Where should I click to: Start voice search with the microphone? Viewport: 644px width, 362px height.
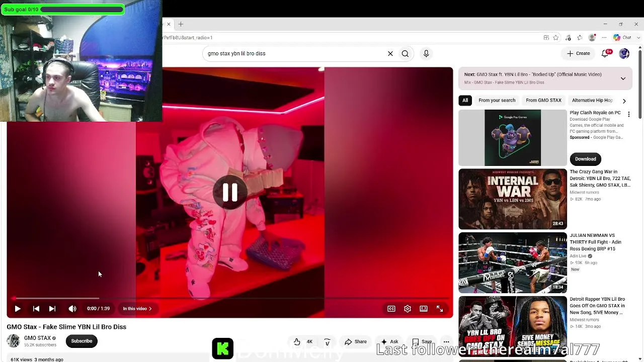(426, 53)
